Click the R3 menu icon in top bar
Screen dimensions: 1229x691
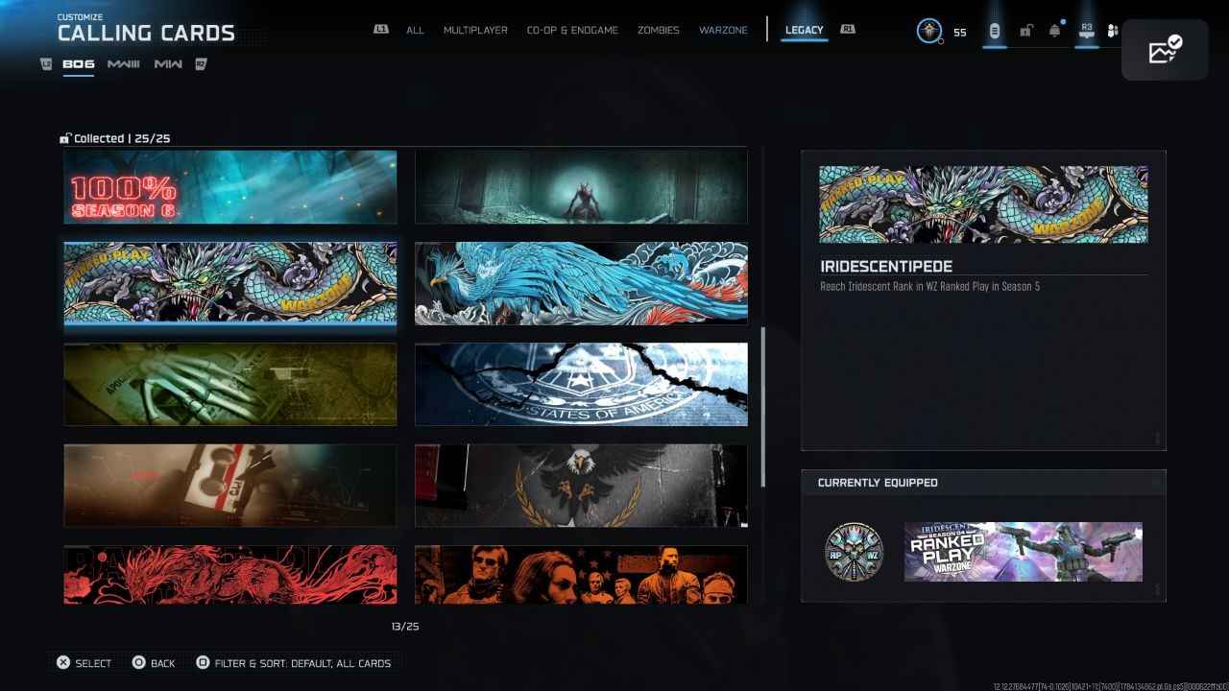pos(1087,31)
